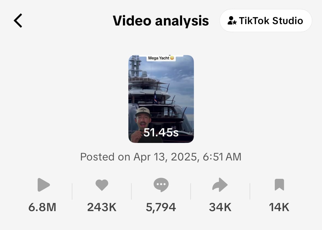
Task: Select the heart likes icon
Action: (102, 185)
